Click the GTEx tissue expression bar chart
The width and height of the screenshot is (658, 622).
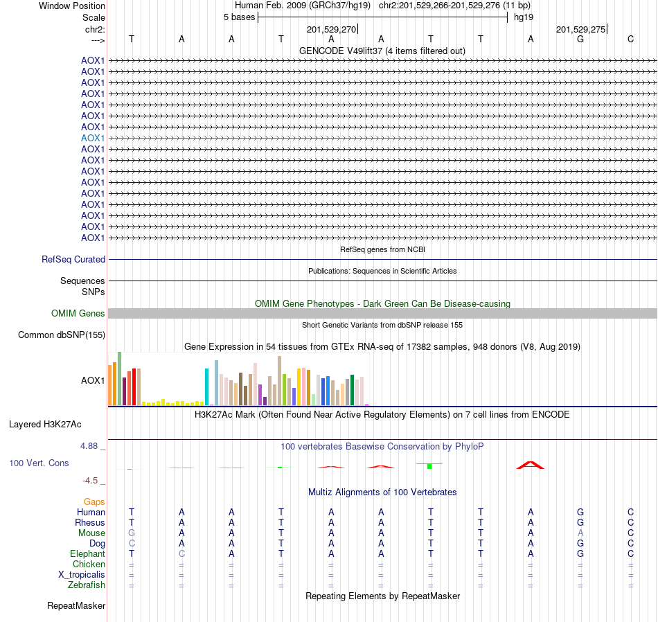(x=239, y=379)
